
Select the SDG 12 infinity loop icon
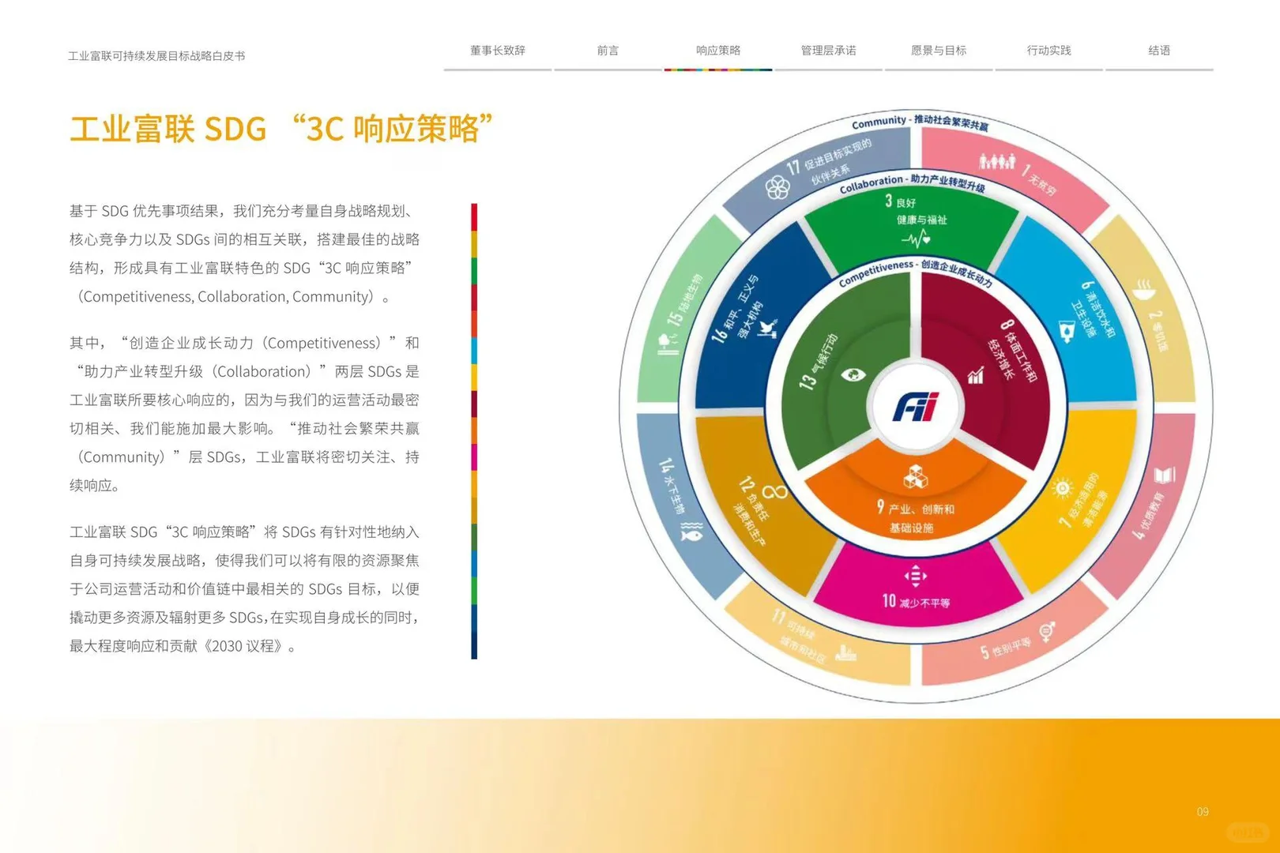coord(775,494)
